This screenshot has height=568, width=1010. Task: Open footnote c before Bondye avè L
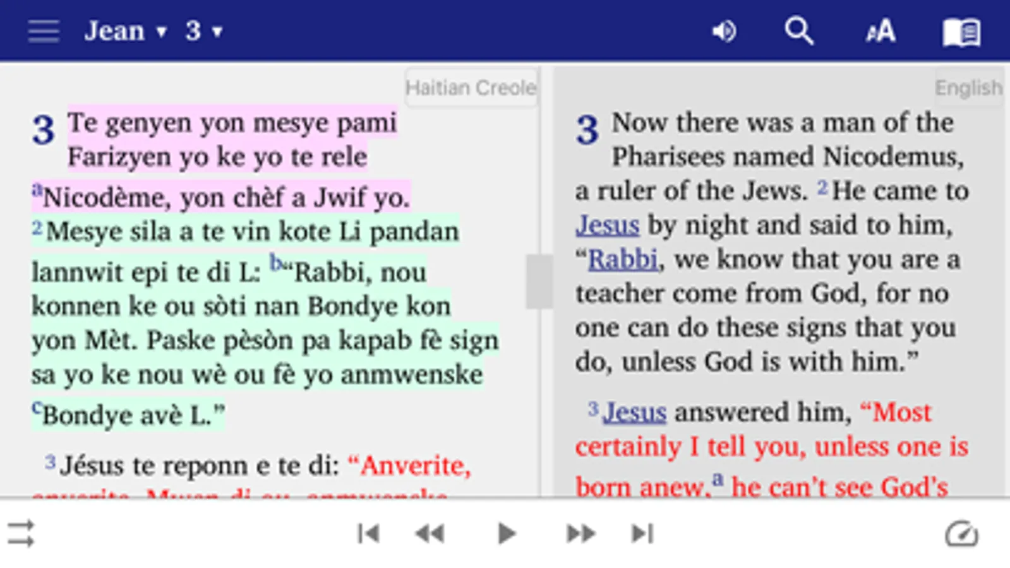[37, 408]
